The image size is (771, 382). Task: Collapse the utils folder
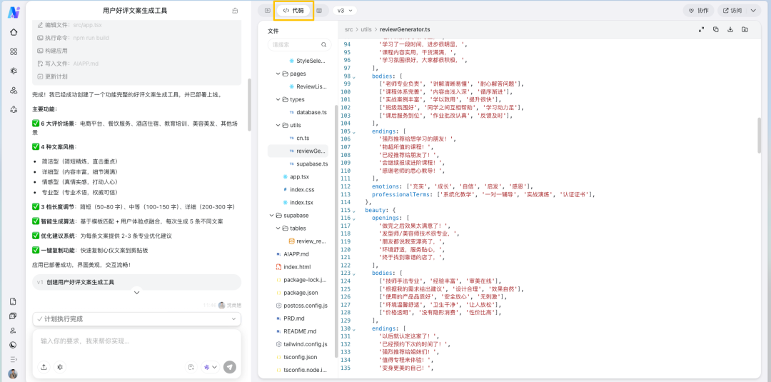pos(278,125)
